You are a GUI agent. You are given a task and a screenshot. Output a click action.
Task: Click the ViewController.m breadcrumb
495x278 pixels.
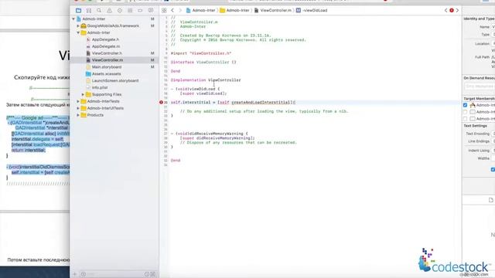(x=273, y=10)
